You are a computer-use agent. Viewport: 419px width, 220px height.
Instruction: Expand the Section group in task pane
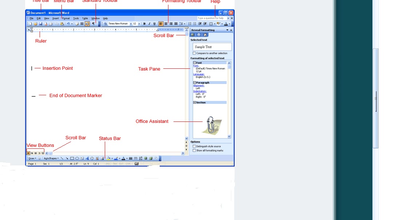[x=195, y=103]
